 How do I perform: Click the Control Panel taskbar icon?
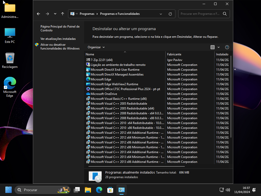coord(122,190)
